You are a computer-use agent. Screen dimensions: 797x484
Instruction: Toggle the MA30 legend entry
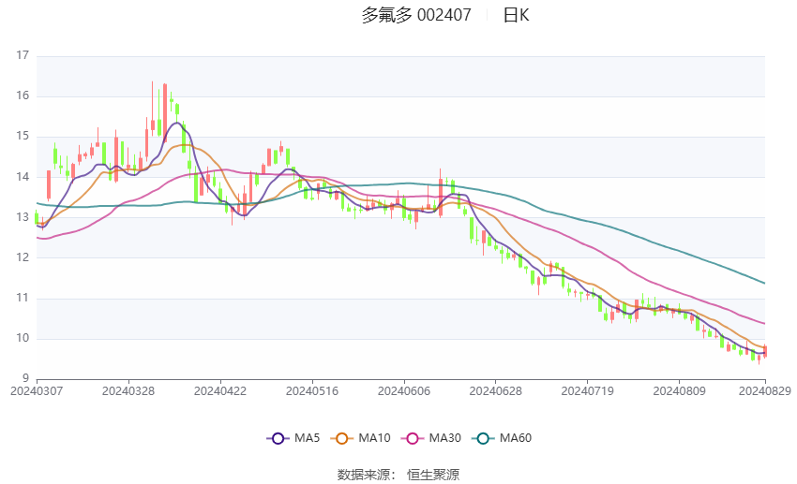tap(431, 438)
